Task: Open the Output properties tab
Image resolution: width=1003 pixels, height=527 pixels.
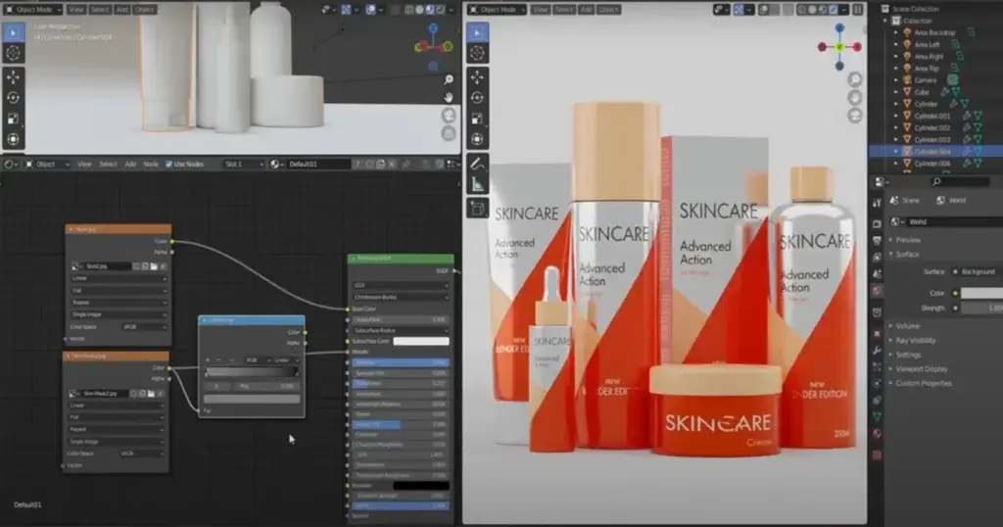Action: click(x=877, y=240)
